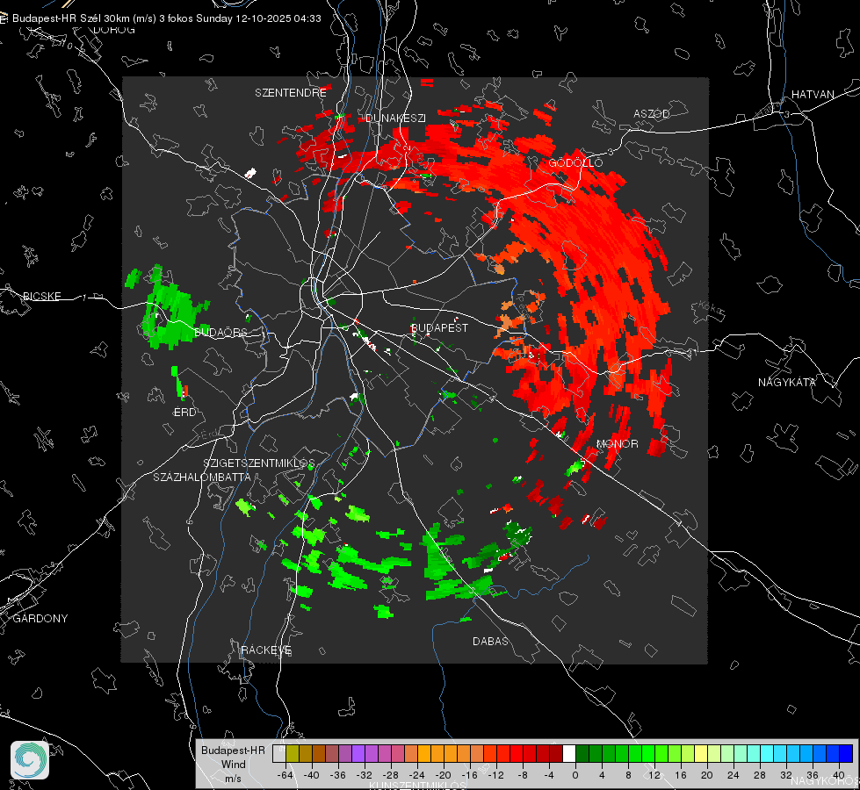Click the -12 value on the wind scale
The image size is (860, 790).
point(495,775)
